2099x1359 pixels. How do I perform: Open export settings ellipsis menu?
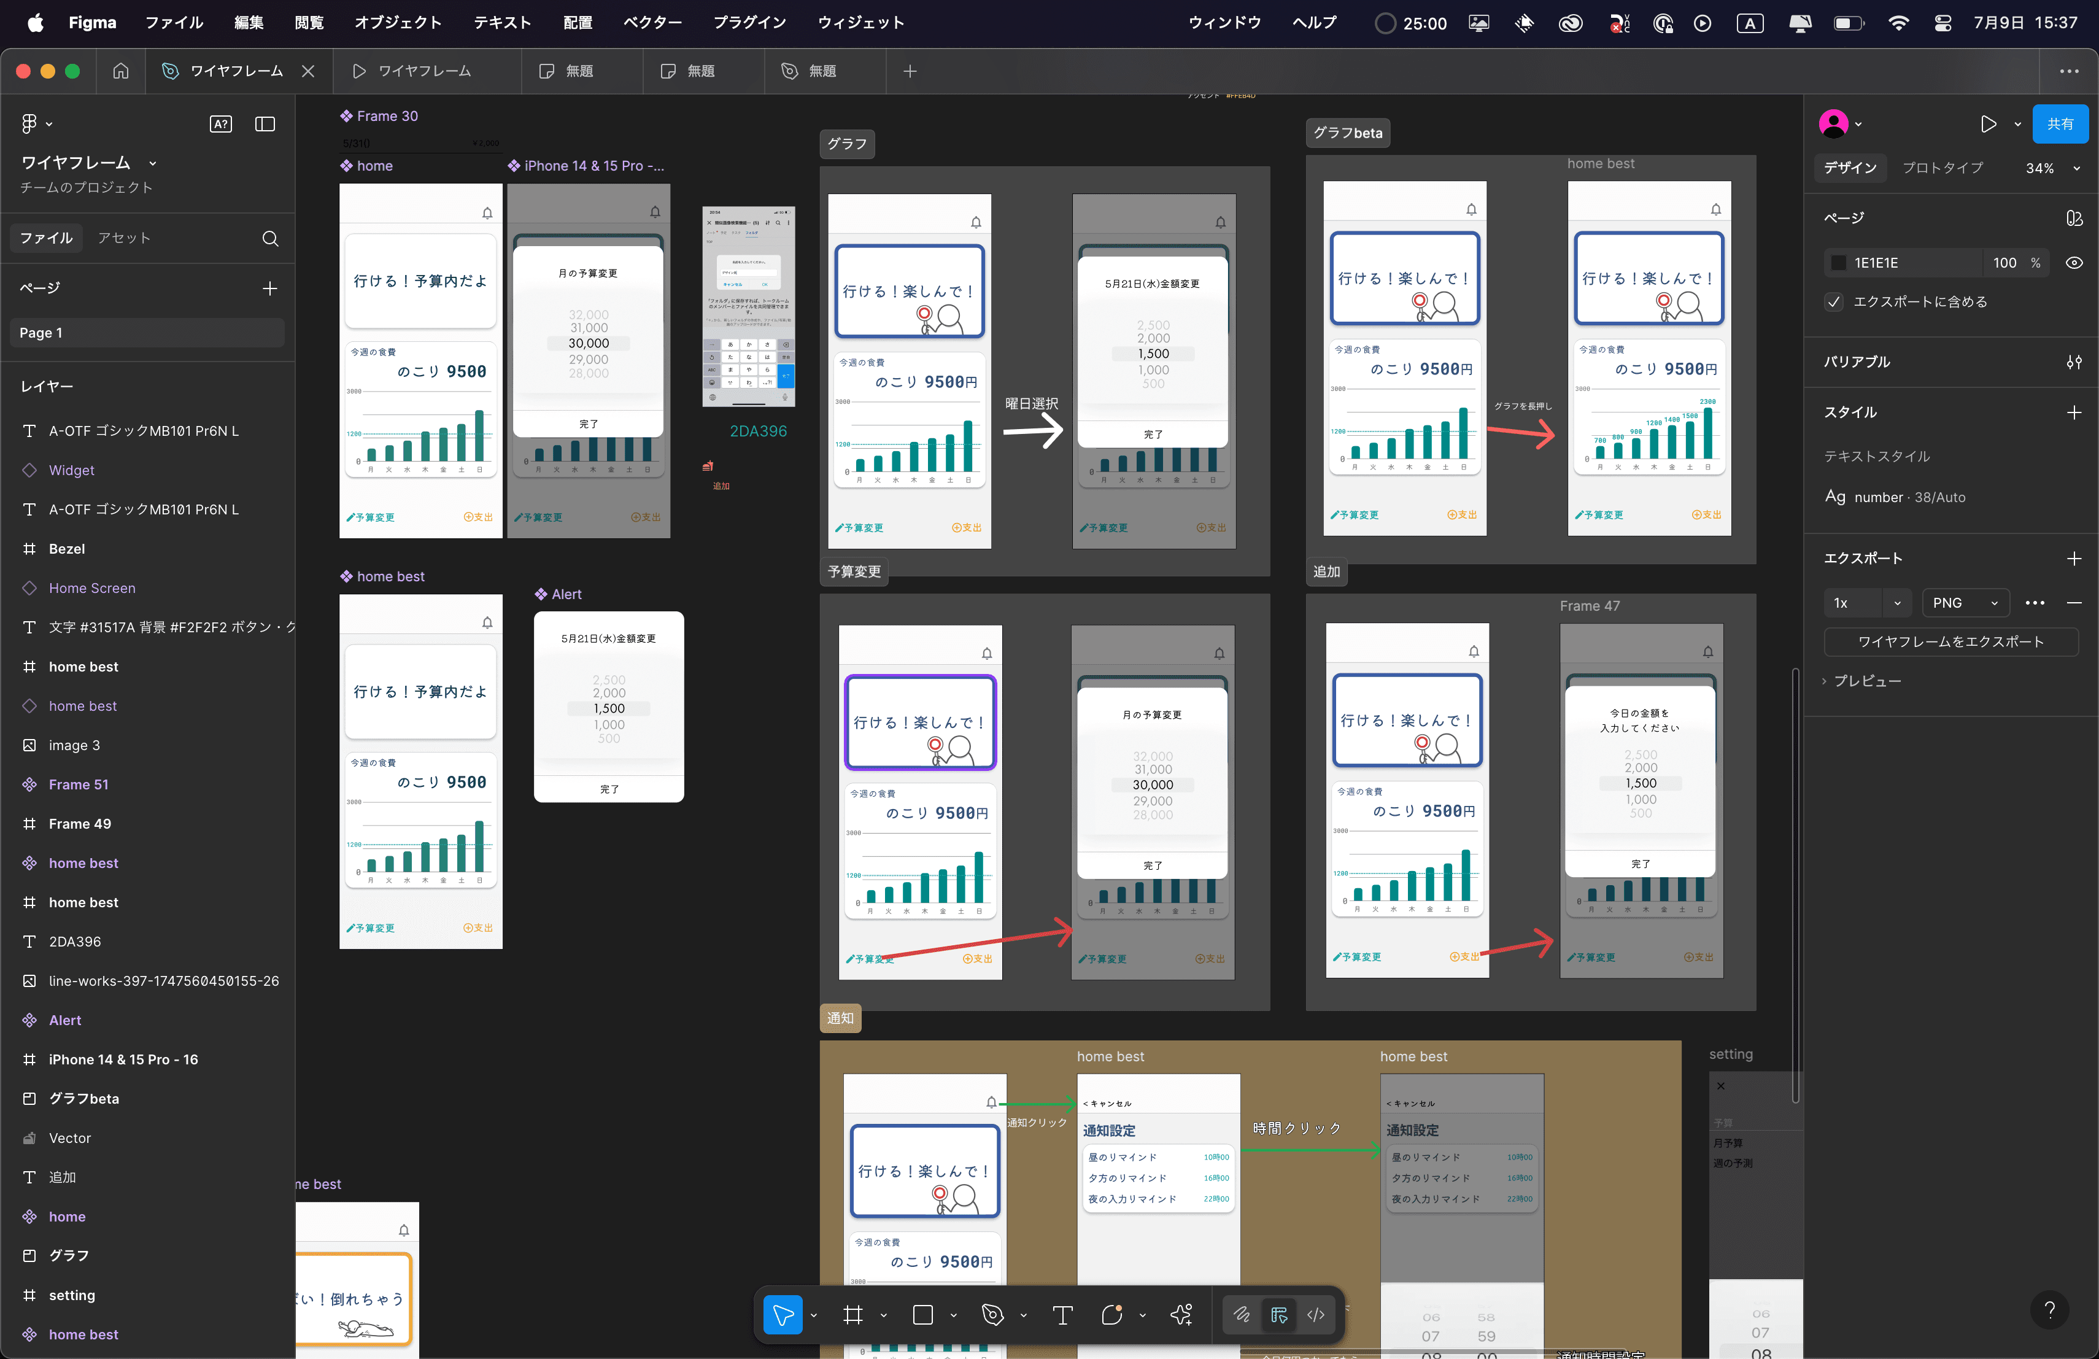tap(2035, 602)
